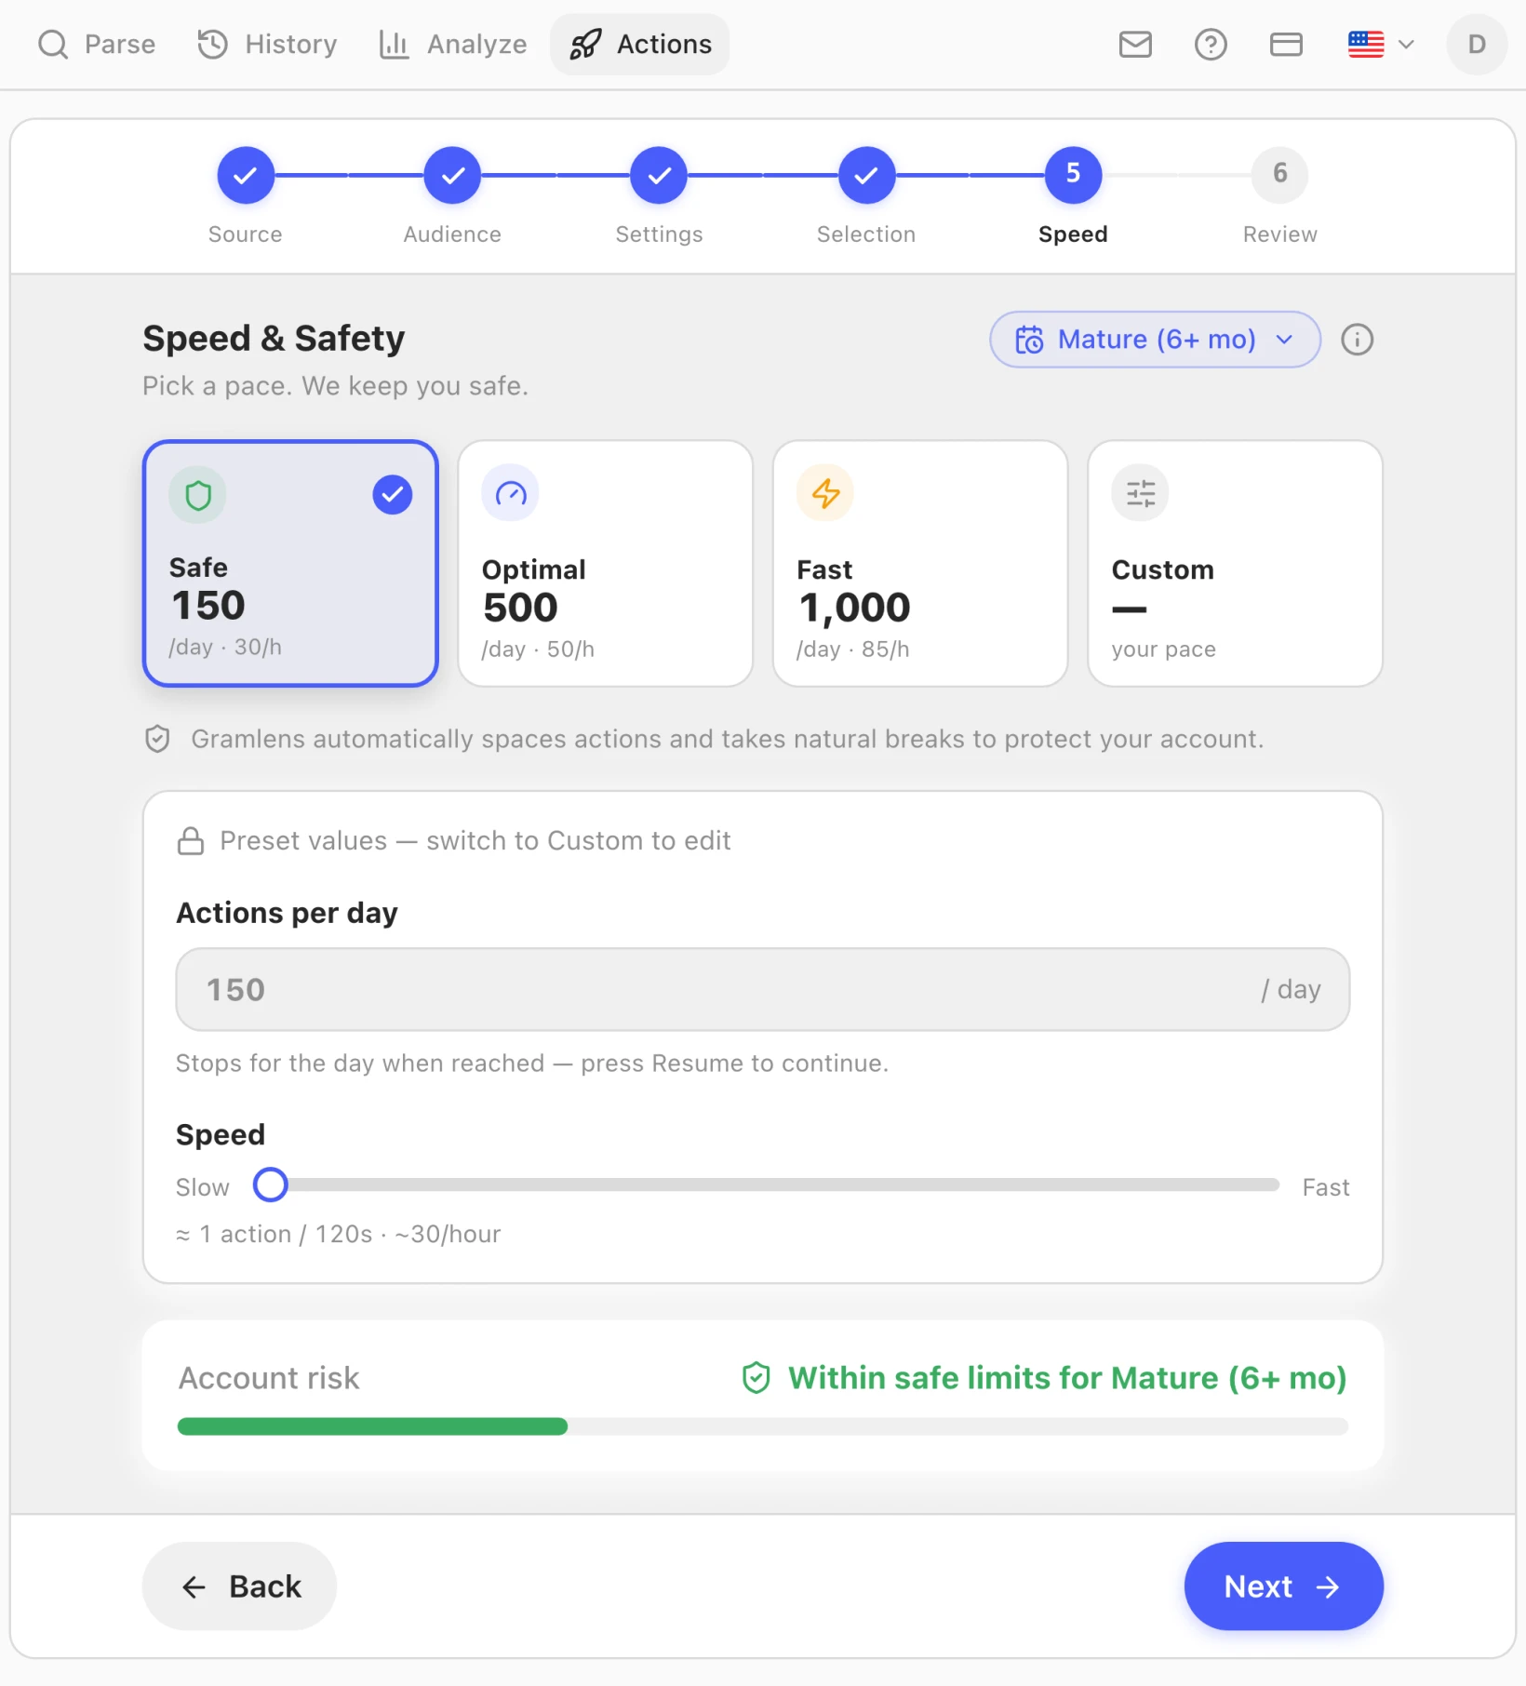Click the Speed slider handle

270,1184
